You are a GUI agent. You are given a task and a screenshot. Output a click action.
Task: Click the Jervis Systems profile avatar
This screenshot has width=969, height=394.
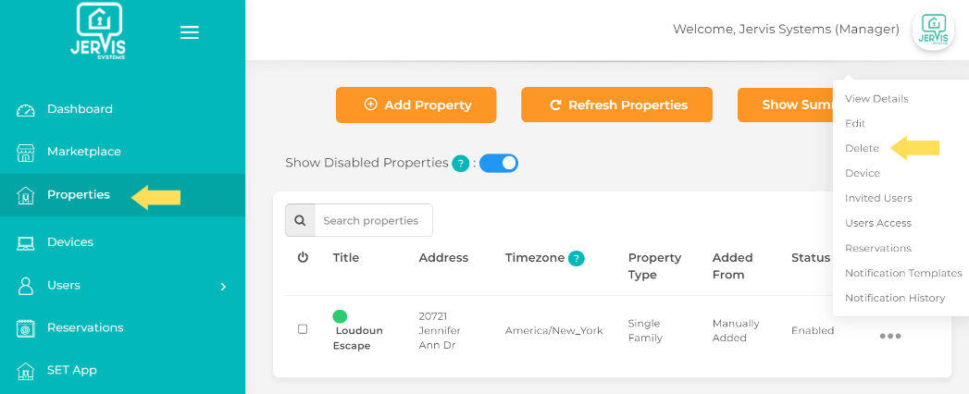click(x=933, y=31)
